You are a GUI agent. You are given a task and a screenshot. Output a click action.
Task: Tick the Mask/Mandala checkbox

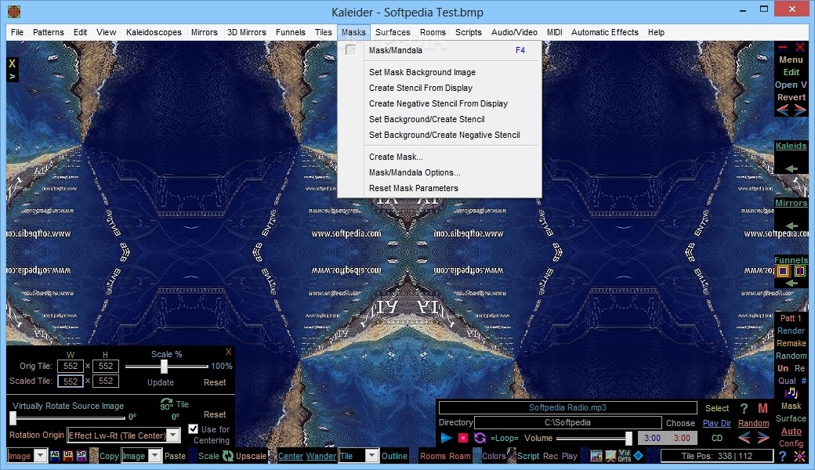pos(351,50)
